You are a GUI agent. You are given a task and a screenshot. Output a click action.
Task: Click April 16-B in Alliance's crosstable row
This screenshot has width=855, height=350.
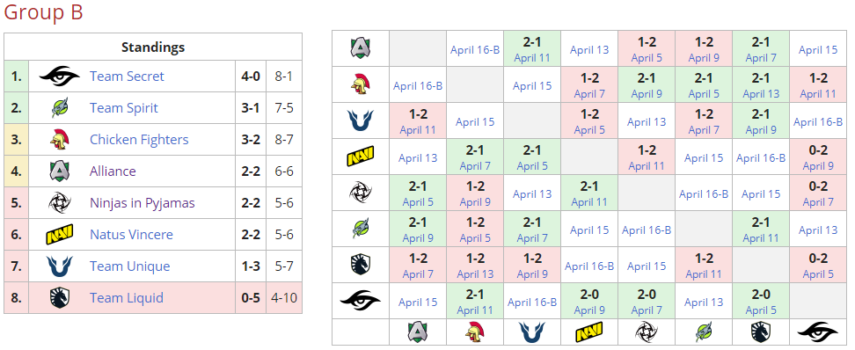click(x=475, y=49)
